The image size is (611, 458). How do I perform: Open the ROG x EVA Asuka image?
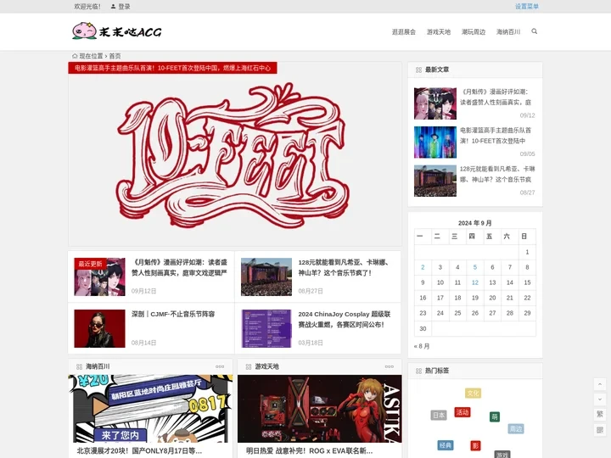tap(320, 409)
